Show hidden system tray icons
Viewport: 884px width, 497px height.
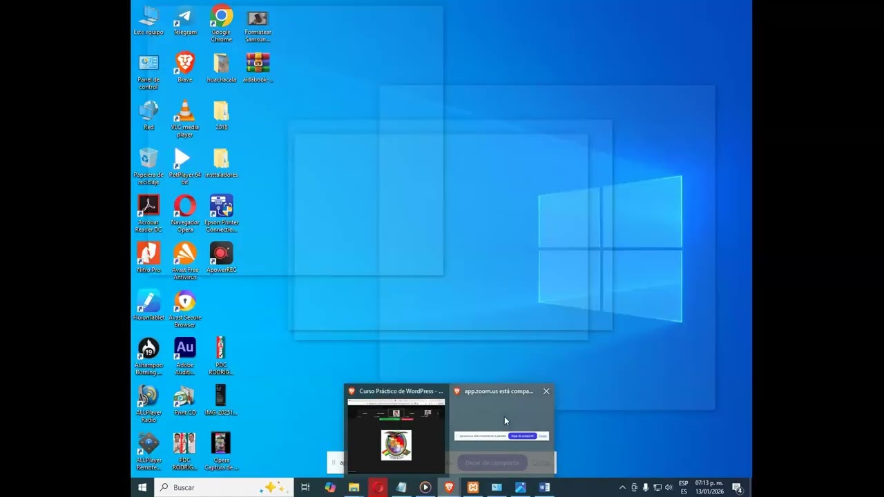(x=622, y=487)
